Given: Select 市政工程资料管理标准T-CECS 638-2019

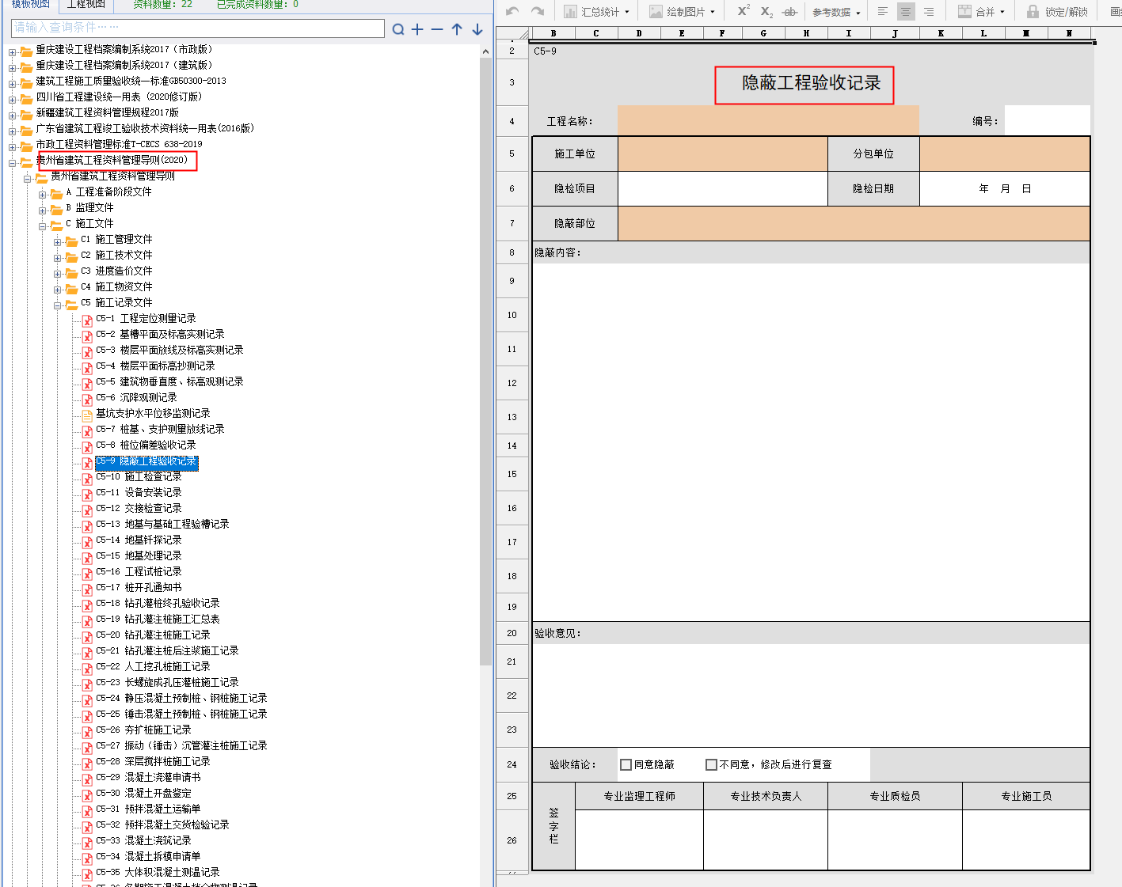Looking at the screenshot, I should 119,145.
